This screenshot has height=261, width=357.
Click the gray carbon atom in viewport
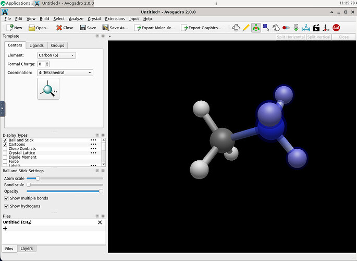tap(222, 140)
